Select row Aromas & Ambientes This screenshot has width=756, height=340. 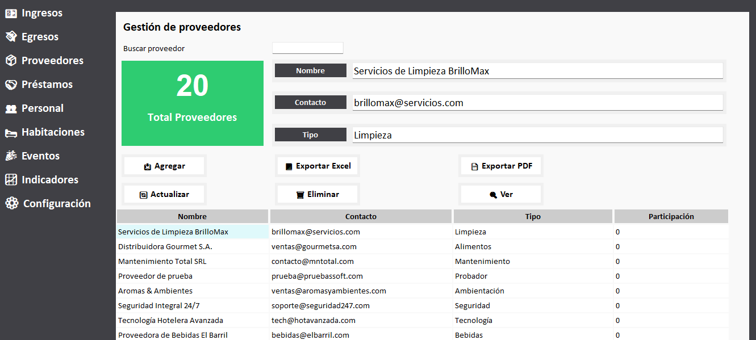423,291
